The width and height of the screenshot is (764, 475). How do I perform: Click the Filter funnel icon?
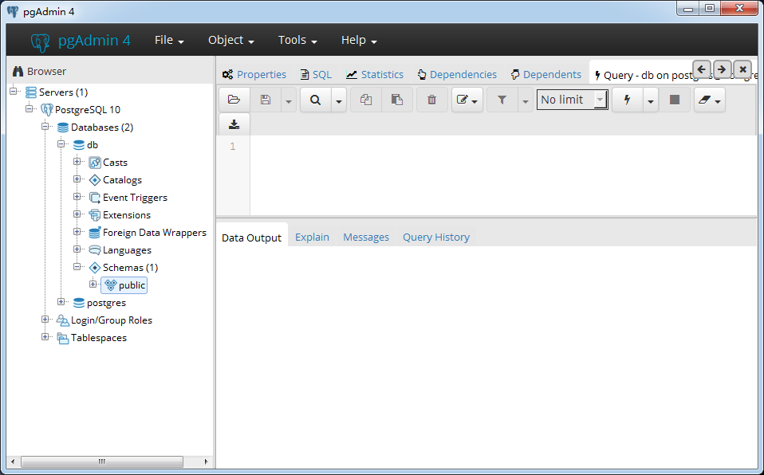tap(502, 100)
